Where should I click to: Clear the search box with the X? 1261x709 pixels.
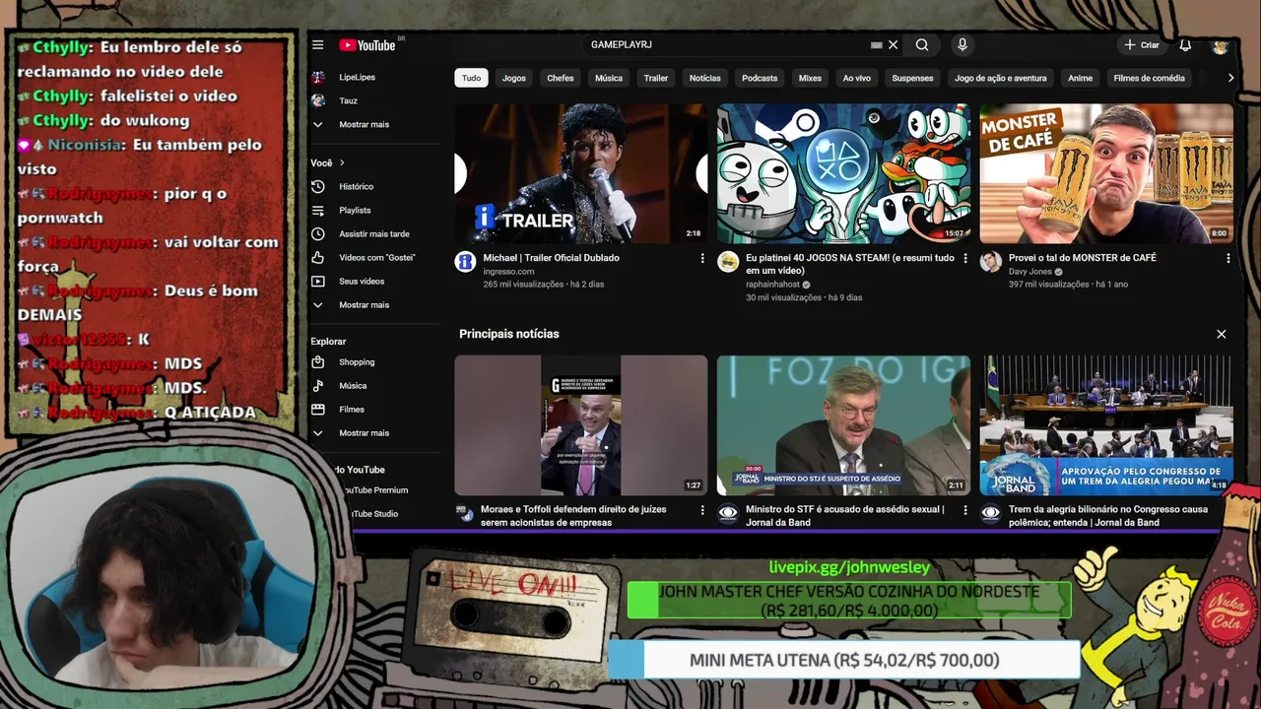tap(893, 45)
